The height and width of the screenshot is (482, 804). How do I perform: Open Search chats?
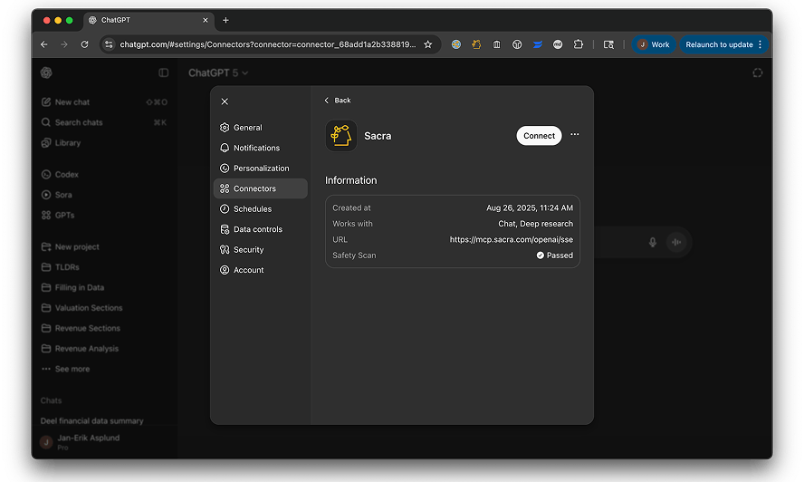(x=104, y=122)
